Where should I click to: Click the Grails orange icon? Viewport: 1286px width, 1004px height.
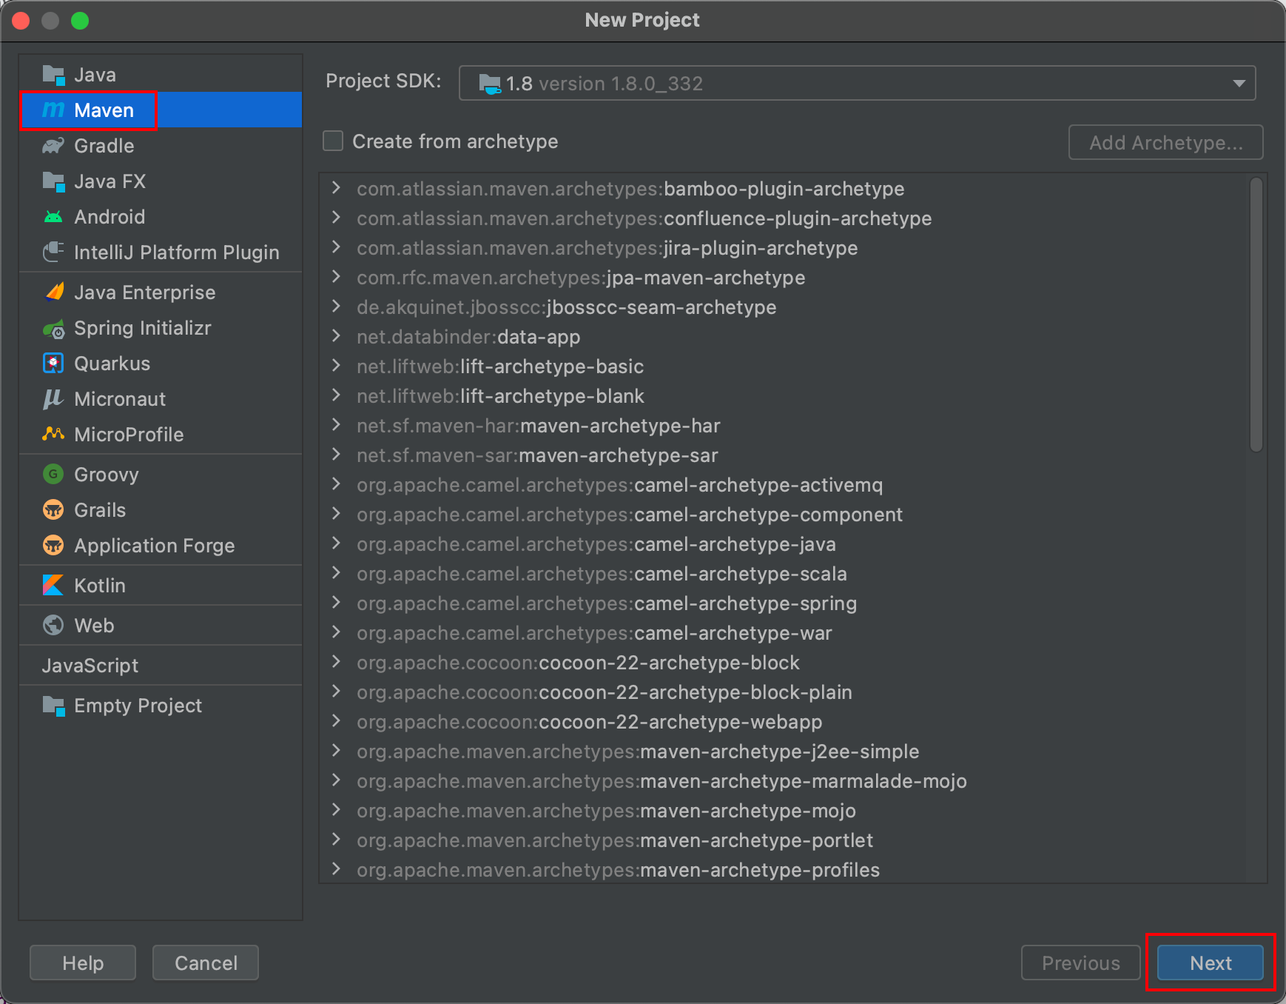tap(53, 510)
